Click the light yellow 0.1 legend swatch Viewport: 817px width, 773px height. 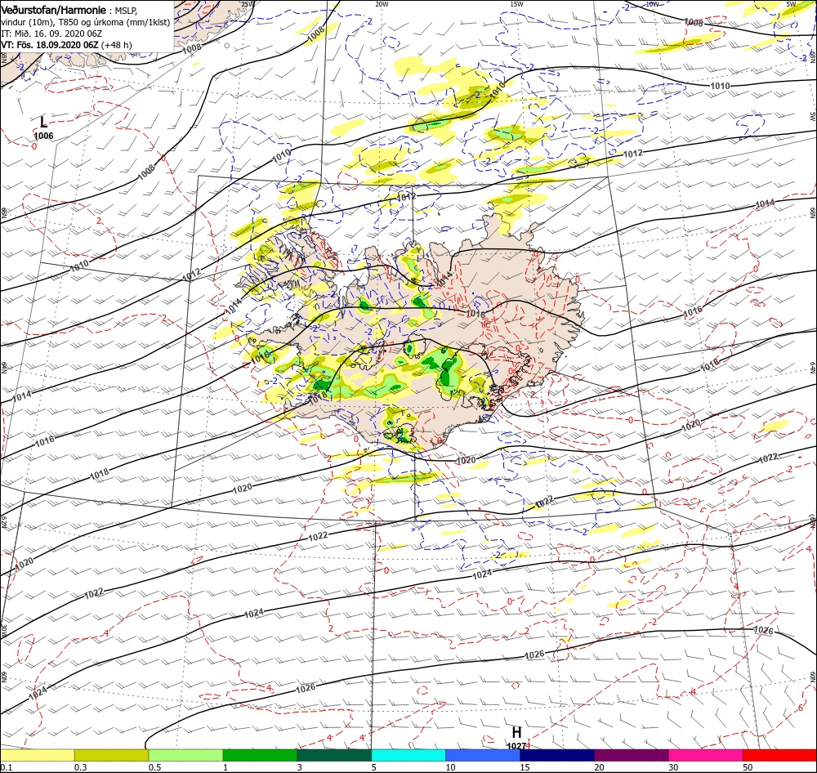[37, 755]
